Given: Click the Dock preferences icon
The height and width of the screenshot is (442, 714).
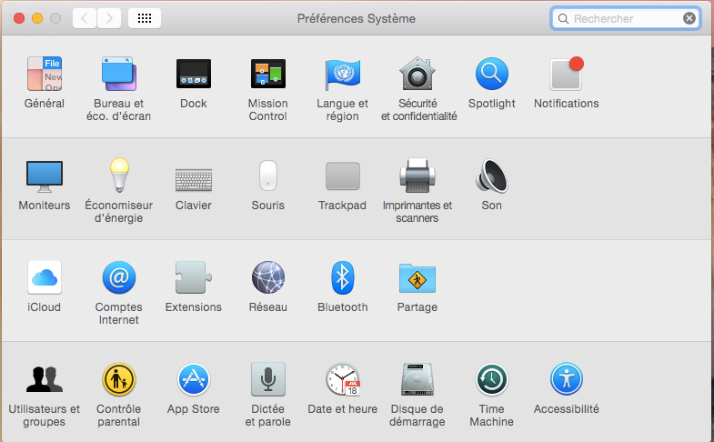Looking at the screenshot, I should pos(193,74).
